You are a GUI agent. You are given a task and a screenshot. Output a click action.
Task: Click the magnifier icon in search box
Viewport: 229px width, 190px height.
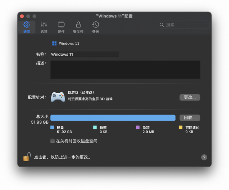(161, 25)
